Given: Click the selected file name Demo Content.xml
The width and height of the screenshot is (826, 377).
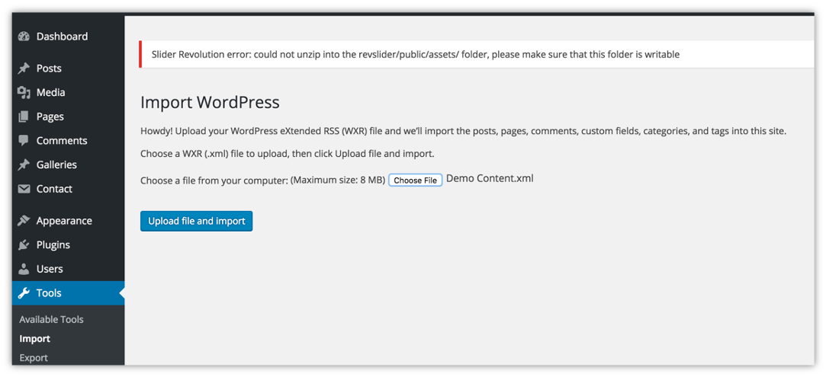Looking at the screenshot, I should click(x=490, y=178).
